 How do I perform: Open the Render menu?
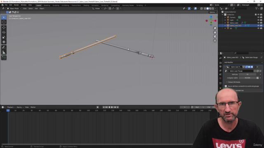point(16,5)
